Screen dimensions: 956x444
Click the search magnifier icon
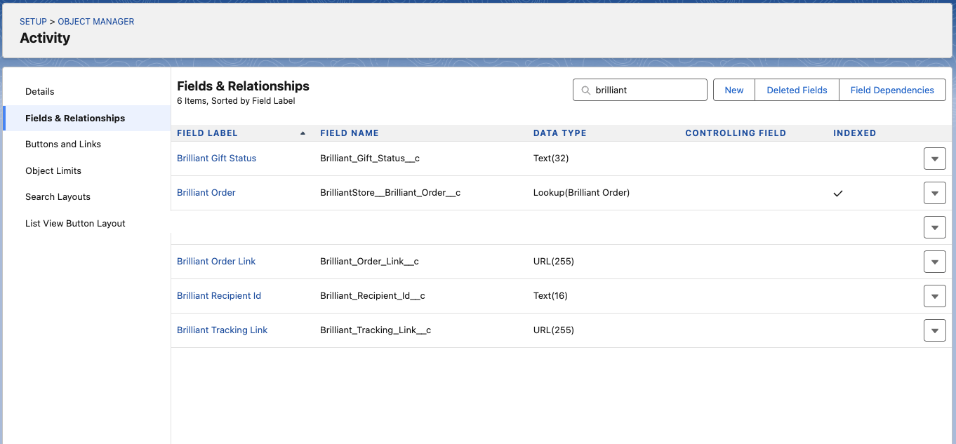point(585,90)
